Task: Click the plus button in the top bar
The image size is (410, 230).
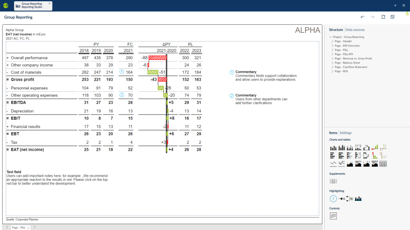Action: tap(395, 6)
